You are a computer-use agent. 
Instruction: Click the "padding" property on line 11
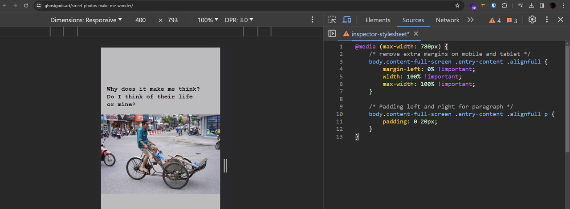coord(395,121)
